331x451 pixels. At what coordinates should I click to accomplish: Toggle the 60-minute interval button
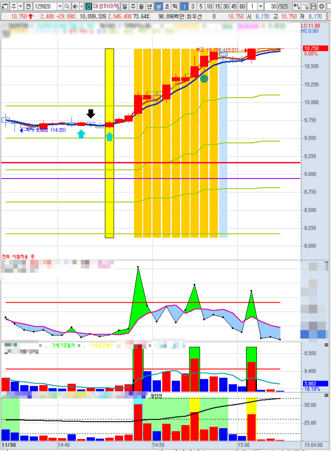(242, 6)
